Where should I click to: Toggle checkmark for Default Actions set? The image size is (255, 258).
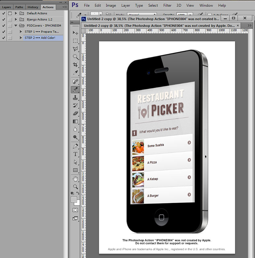tap(4, 13)
